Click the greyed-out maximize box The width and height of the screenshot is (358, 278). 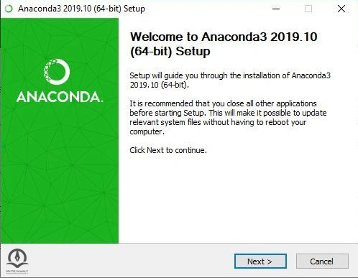308,9
